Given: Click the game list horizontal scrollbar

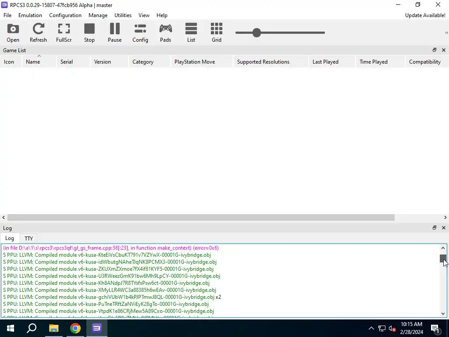Looking at the screenshot, I should point(201,218).
